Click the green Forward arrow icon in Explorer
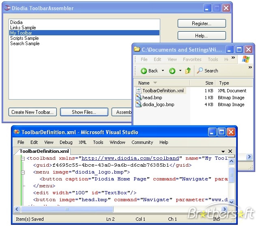256x226 pixels. (x=172, y=71)
